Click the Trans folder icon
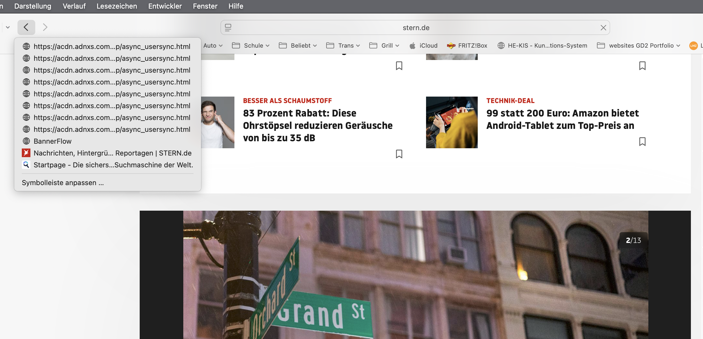Screen dimensions: 703x339 (x=330, y=45)
